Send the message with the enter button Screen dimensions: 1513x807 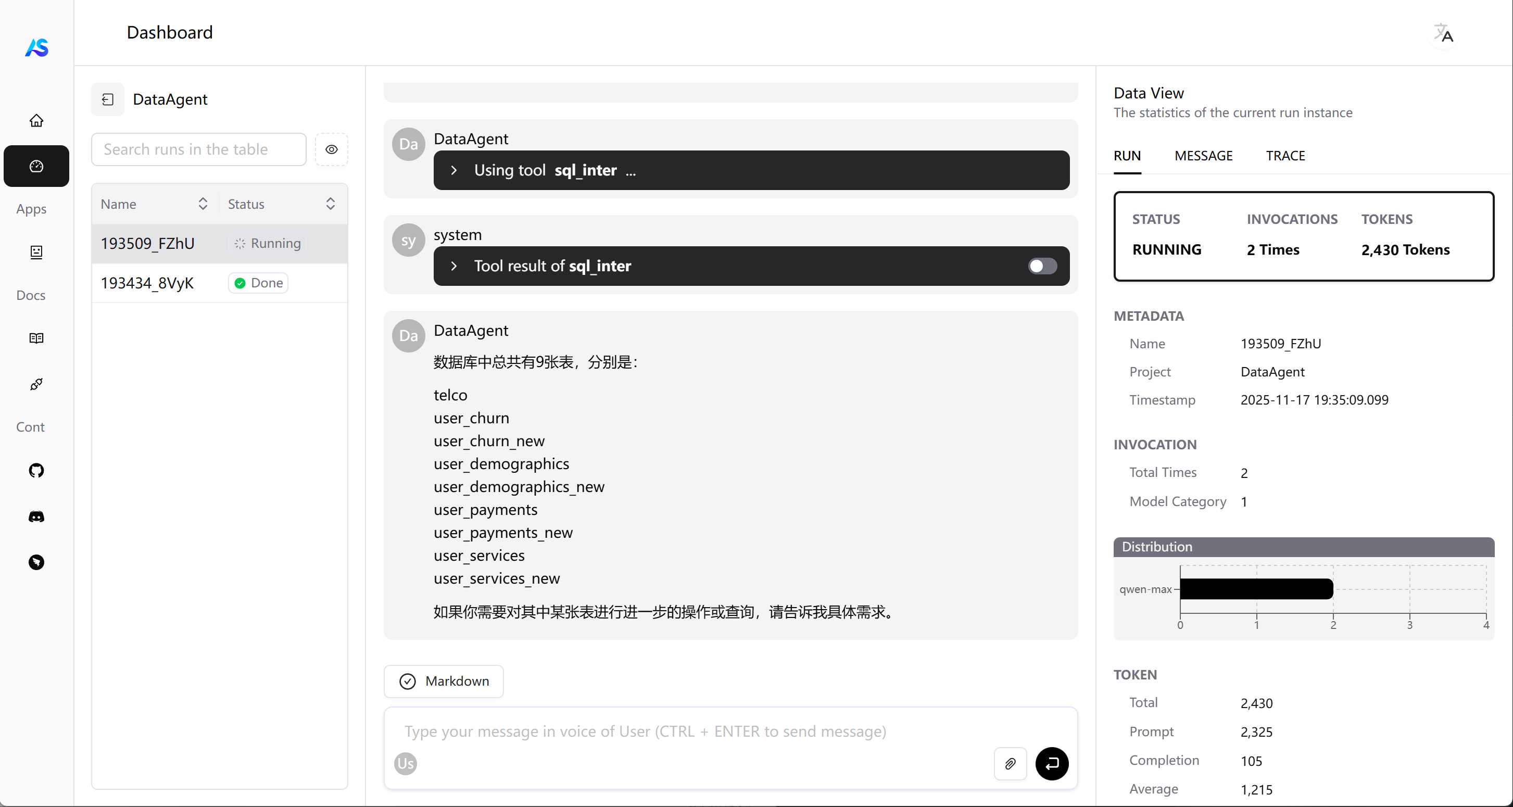pos(1052,764)
